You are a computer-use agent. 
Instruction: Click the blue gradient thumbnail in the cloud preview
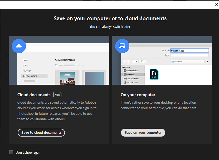pos(94,78)
